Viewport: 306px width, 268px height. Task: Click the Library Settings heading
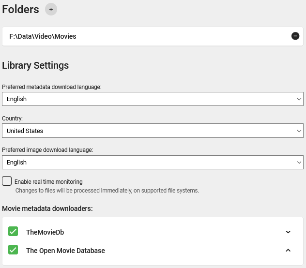pos(35,65)
